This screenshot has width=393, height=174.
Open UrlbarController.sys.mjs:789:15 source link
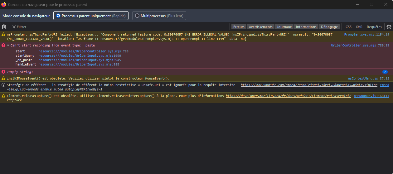tap(360, 45)
